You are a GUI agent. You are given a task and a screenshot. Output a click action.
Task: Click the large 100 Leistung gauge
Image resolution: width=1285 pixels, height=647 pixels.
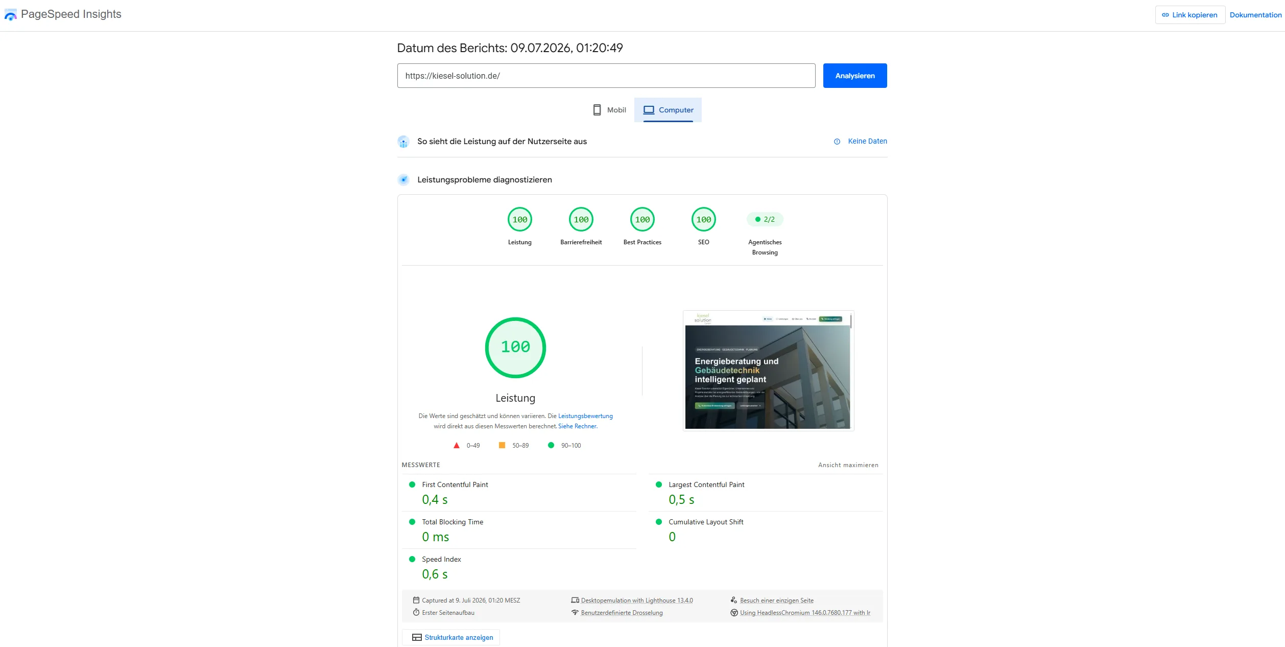(515, 348)
